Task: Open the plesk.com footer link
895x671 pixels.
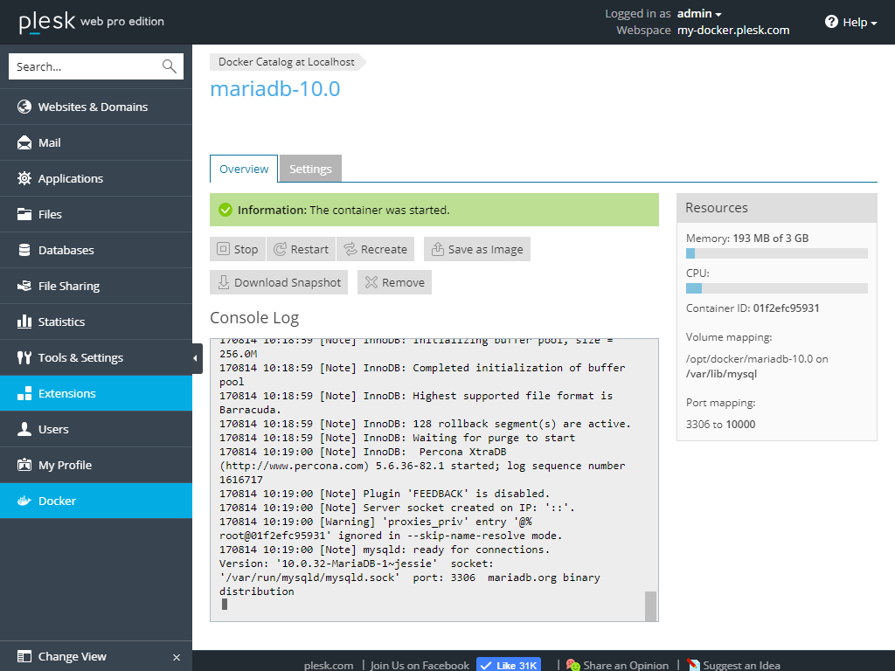Action: [329, 665]
